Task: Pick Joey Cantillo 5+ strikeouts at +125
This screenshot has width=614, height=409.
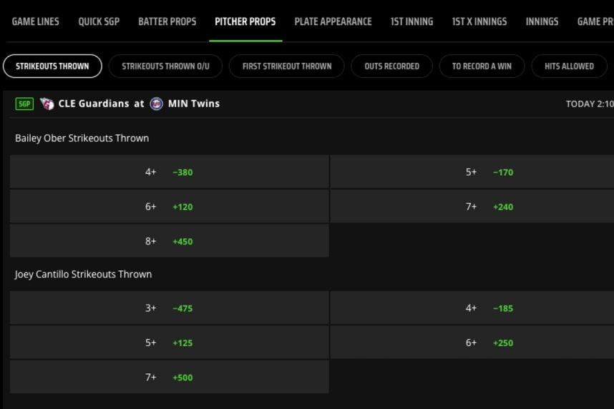Action: [169, 343]
